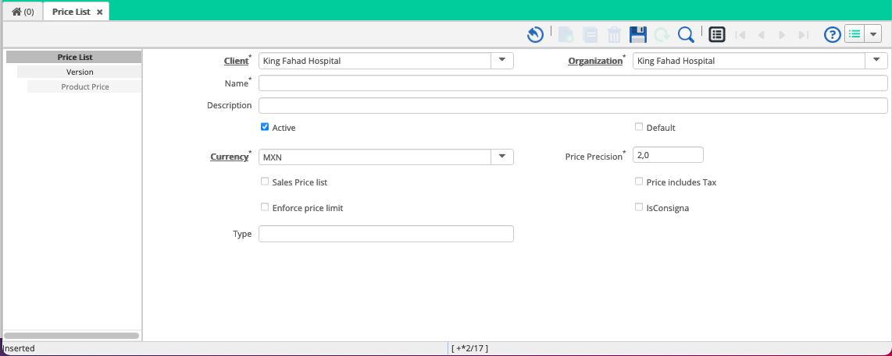Click the New record icon
This screenshot has width=892, height=356.
coord(566,34)
